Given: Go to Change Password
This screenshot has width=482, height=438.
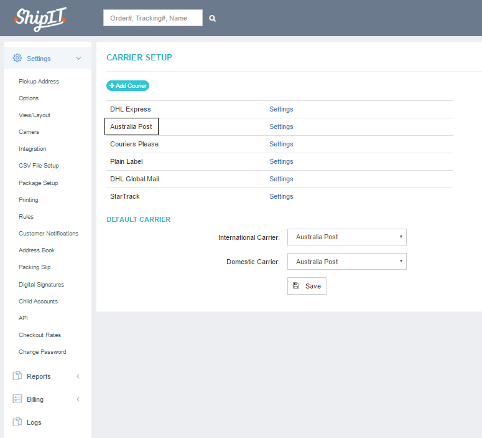Looking at the screenshot, I should click(x=42, y=352).
